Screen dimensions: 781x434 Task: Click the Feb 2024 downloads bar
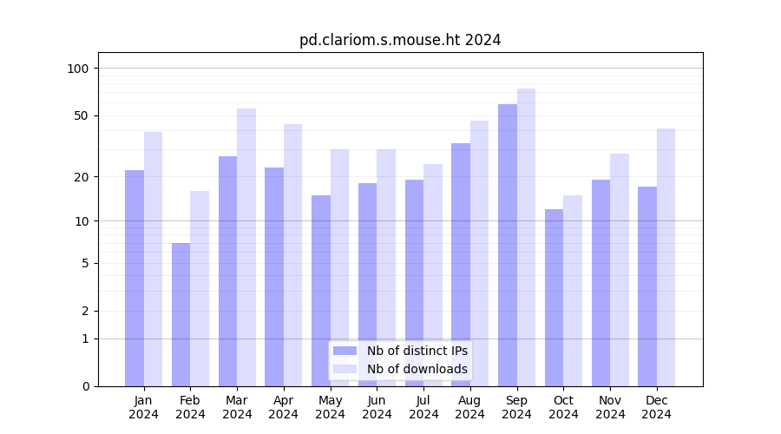coord(200,288)
